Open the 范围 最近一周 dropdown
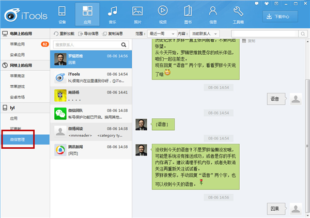310x218 pixels. pos(162,34)
